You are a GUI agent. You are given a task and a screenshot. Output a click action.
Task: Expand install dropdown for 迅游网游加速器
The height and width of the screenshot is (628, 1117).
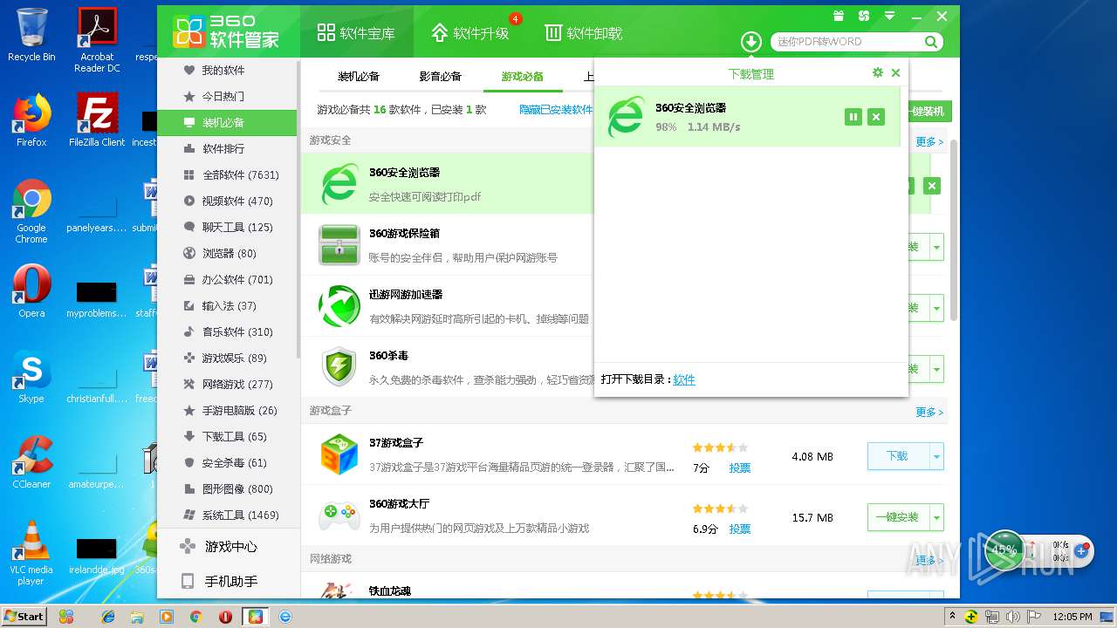point(937,308)
